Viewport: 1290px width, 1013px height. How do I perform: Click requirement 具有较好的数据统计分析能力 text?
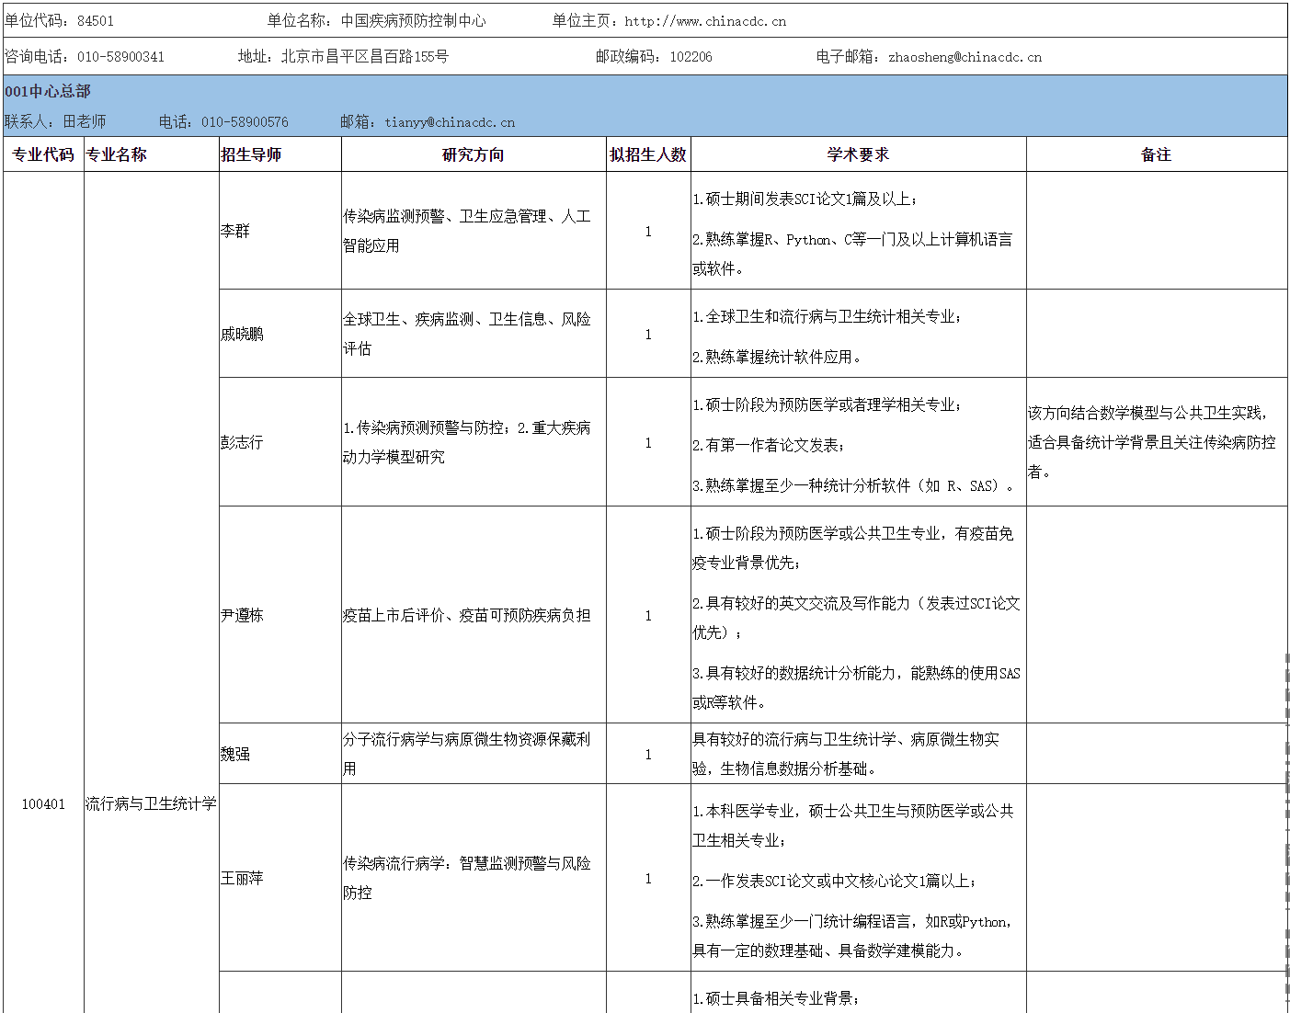[x=856, y=688]
